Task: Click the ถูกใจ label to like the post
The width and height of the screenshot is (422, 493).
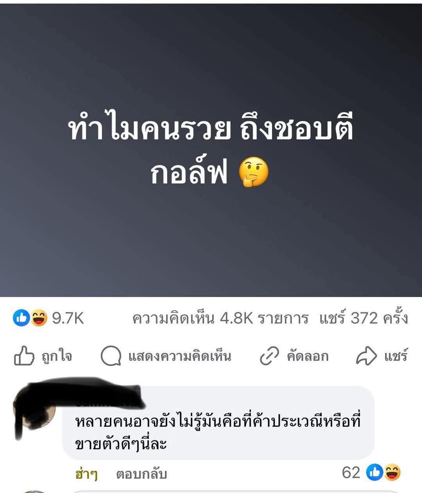Action: click(57, 356)
